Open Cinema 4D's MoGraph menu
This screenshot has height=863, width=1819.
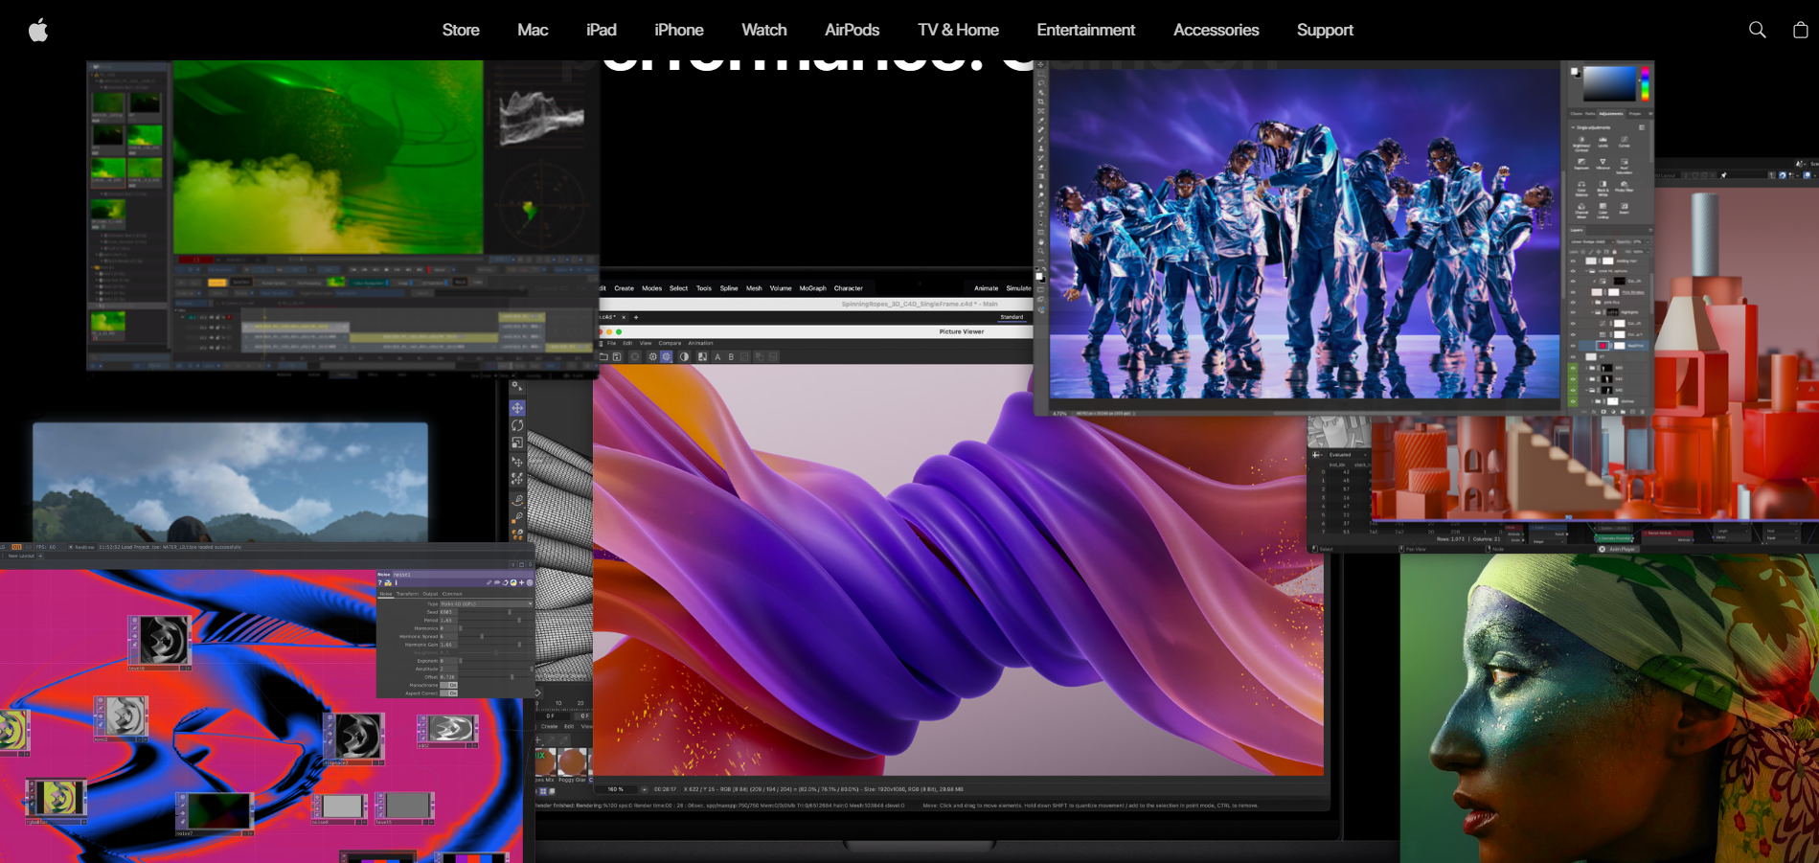(x=812, y=288)
